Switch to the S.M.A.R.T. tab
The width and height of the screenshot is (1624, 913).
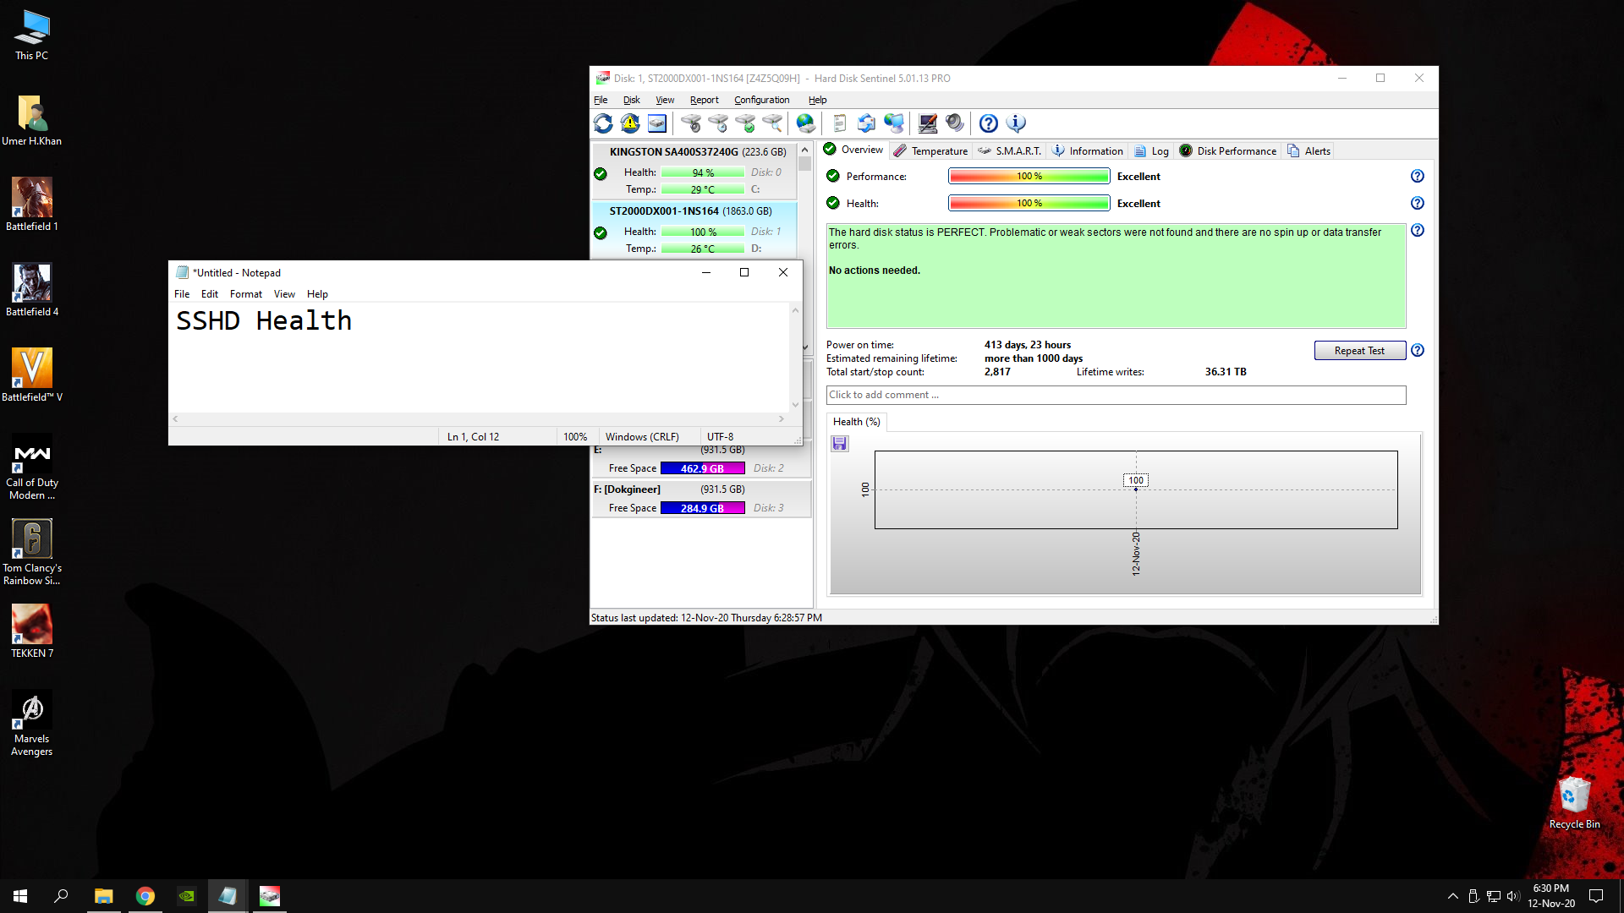click(1009, 150)
